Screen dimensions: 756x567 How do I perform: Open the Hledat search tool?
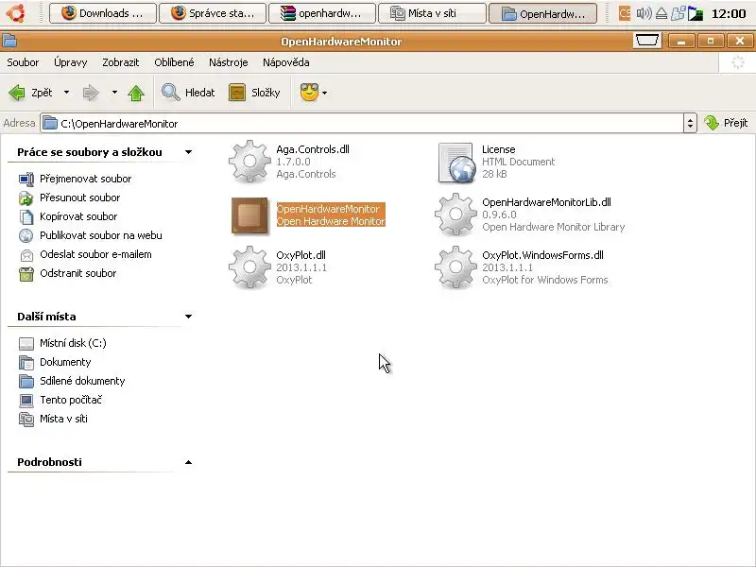(188, 92)
